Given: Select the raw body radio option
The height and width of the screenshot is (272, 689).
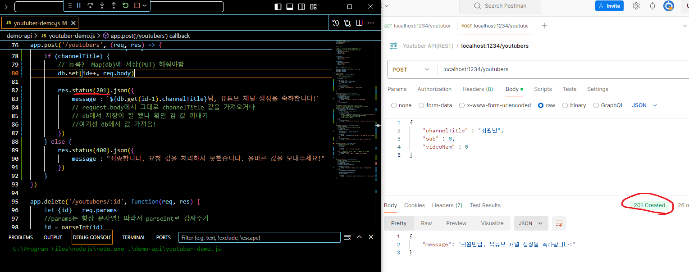Looking at the screenshot, I should pos(541,105).
